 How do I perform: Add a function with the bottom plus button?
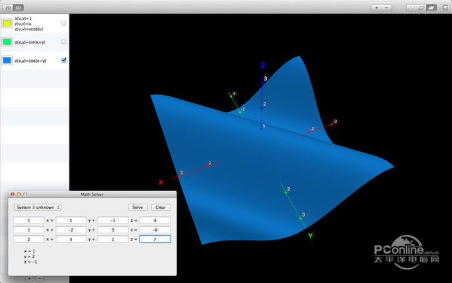coord(29,278)
